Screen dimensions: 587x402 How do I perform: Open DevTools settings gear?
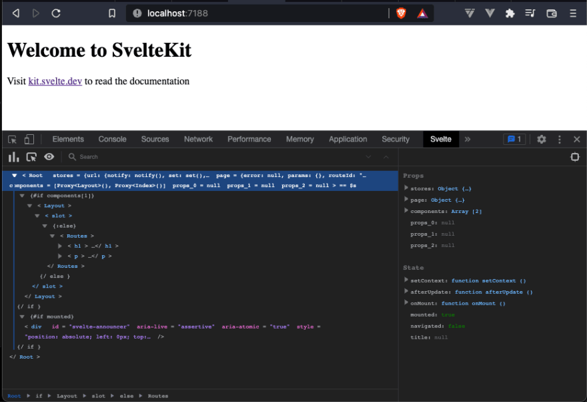point(542,140)
